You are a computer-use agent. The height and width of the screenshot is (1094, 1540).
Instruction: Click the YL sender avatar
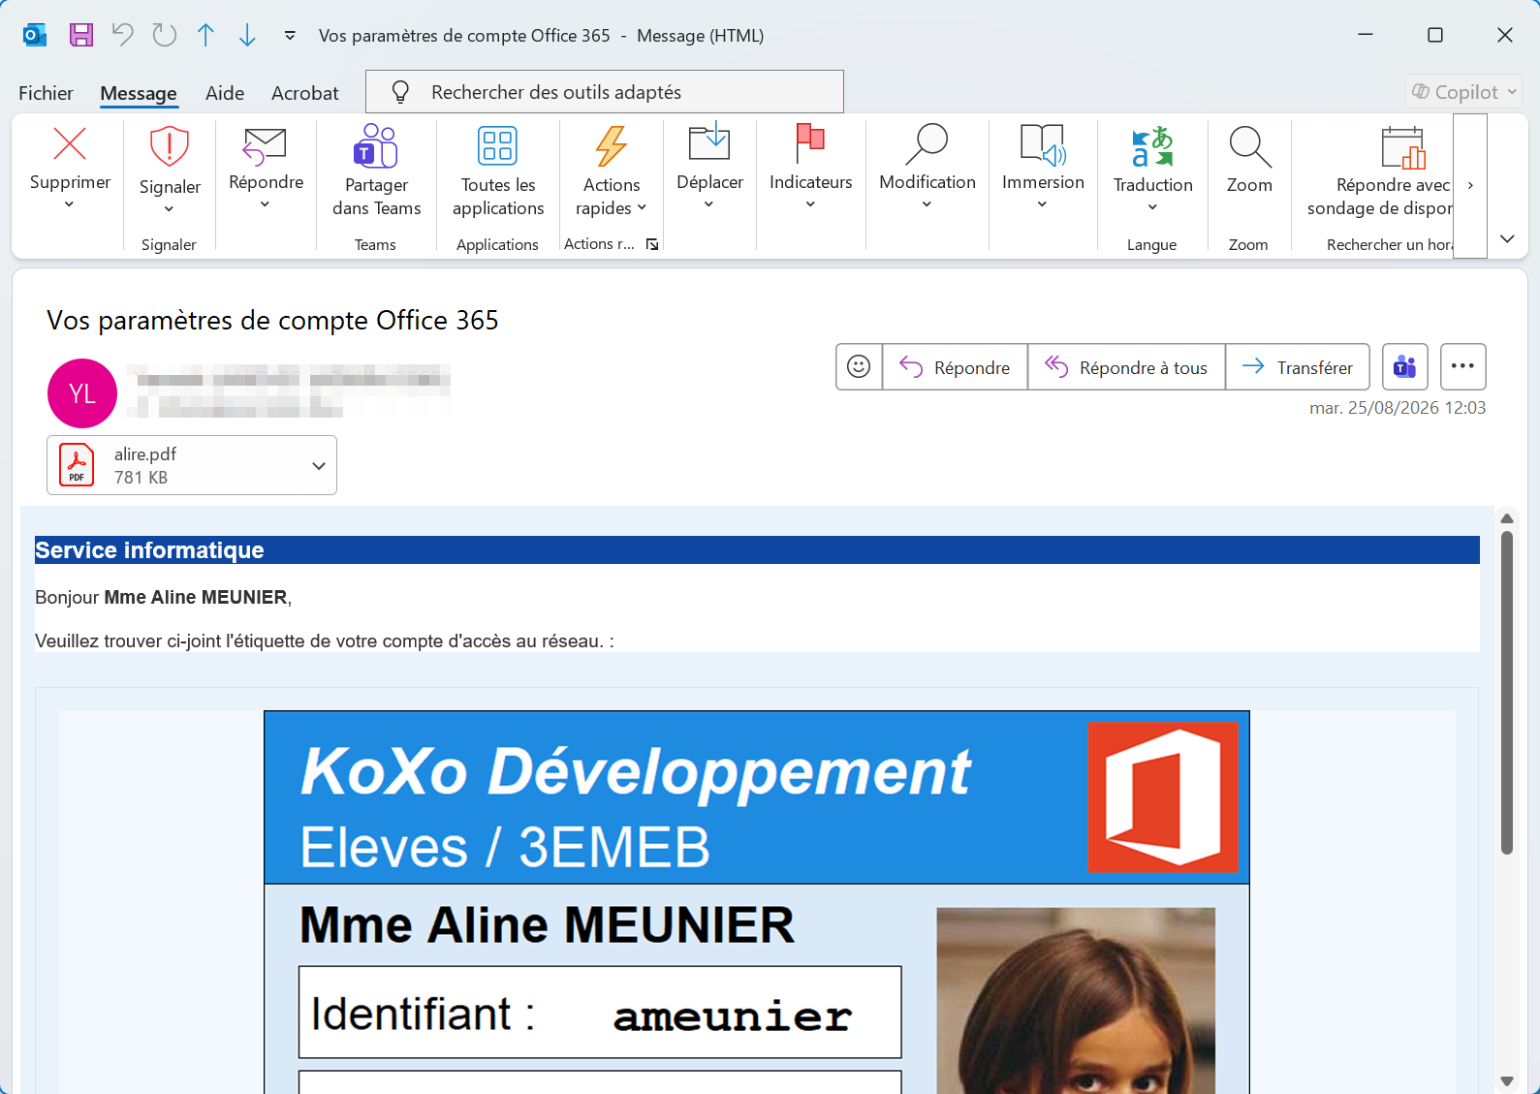pos(82,393)
